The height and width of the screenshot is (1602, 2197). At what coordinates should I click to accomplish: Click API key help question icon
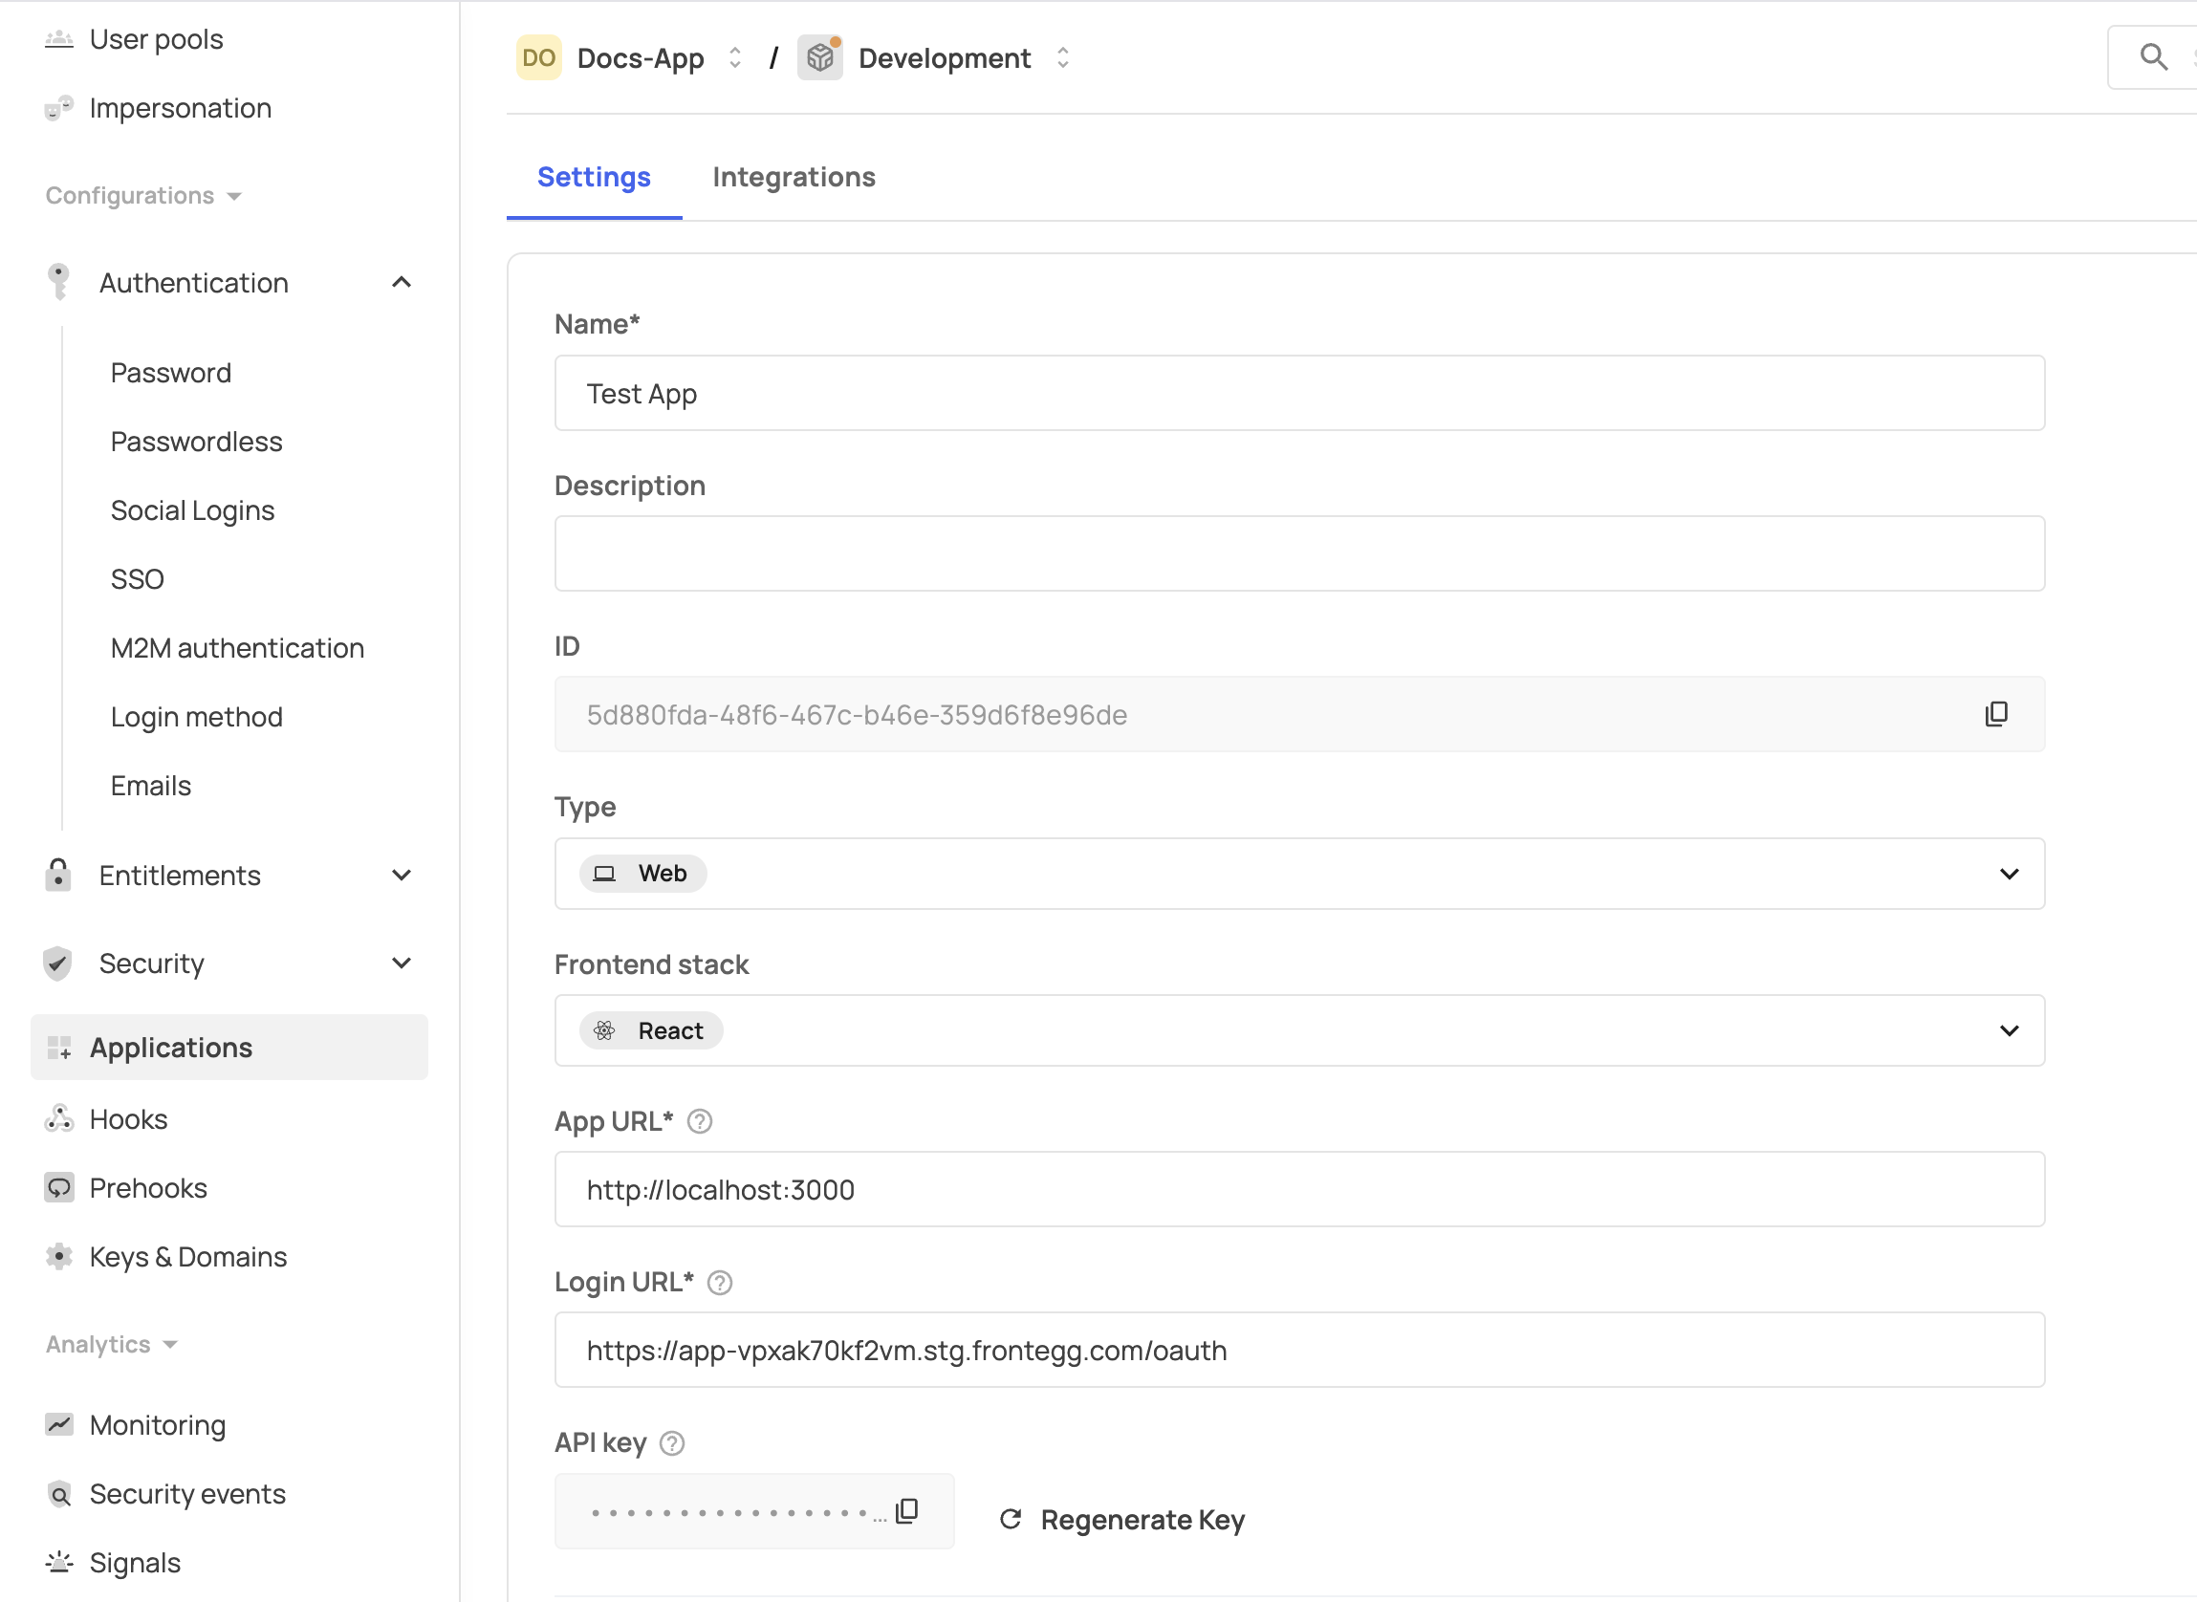(x=672, y=1444)
